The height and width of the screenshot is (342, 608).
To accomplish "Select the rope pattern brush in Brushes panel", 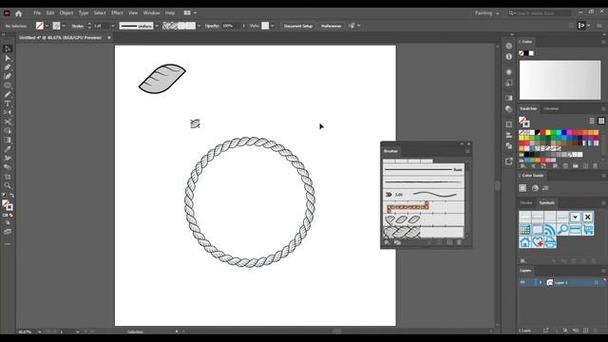I will click(x=423, y=232).
